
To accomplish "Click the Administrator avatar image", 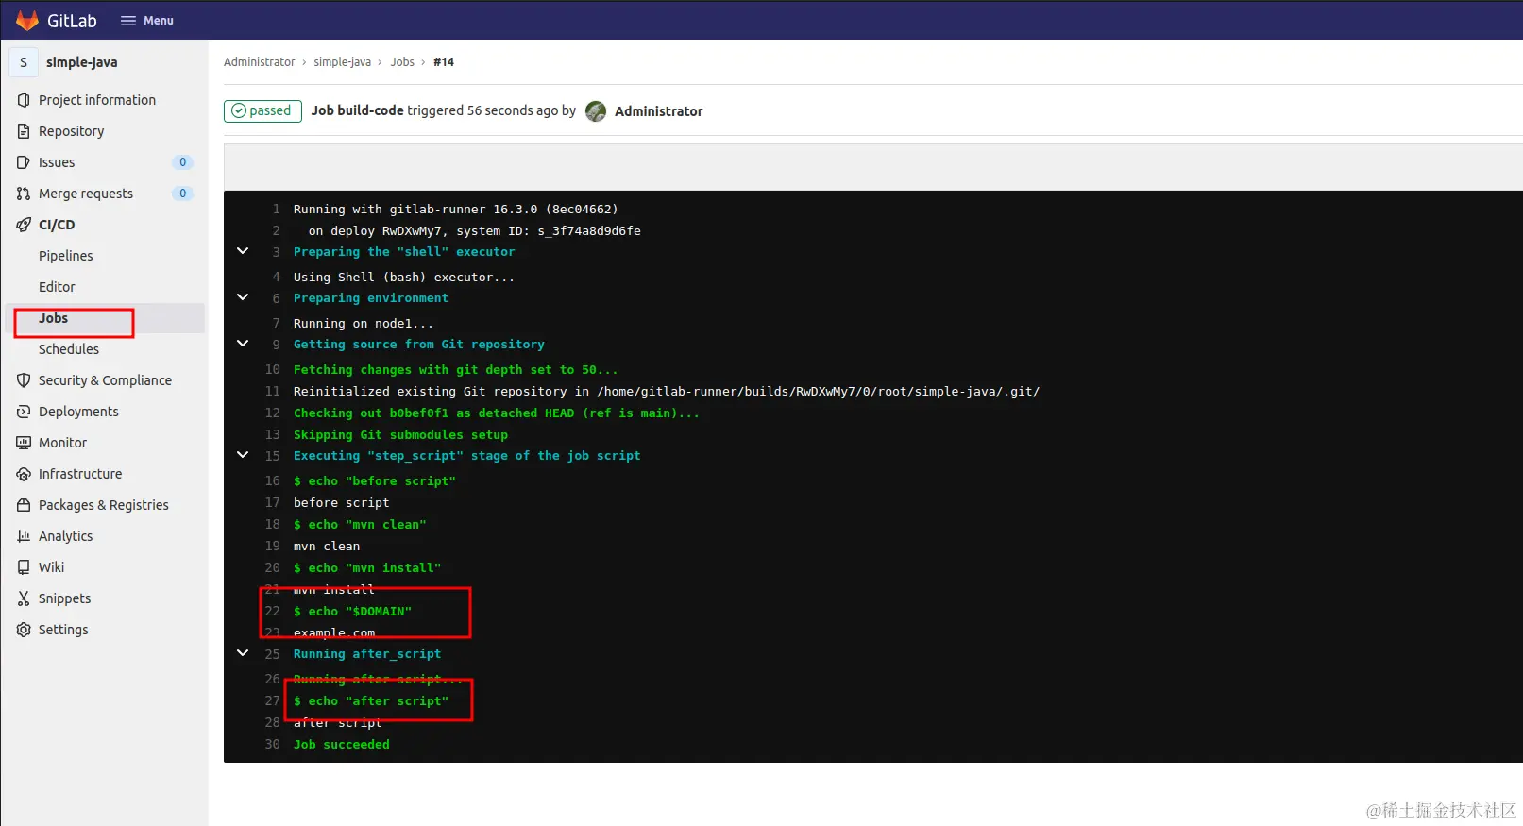I will click(596, 111).
